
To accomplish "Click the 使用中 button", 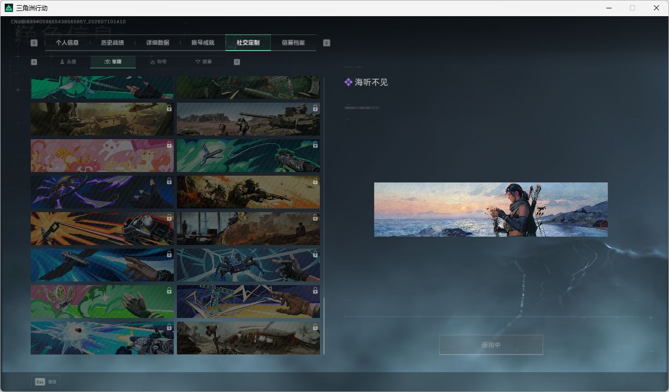I will pyautogui.click(x=491, y=345).
